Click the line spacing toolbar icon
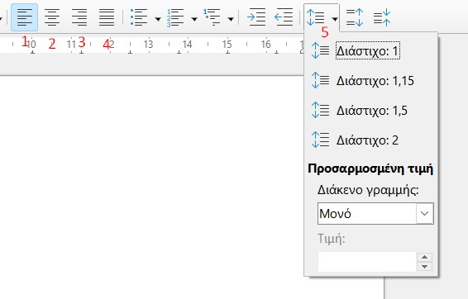The height and width of the screenshot is (299, 468). click(316, 17)
